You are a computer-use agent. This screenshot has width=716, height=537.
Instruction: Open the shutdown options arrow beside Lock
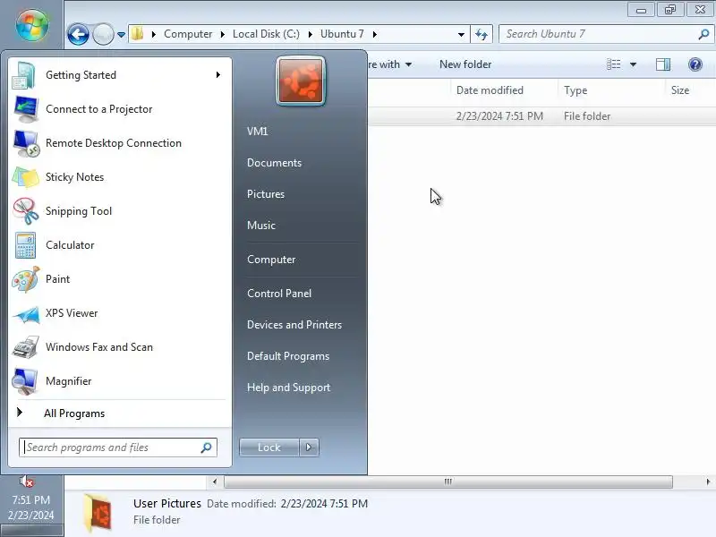click(x=309, y=447)
